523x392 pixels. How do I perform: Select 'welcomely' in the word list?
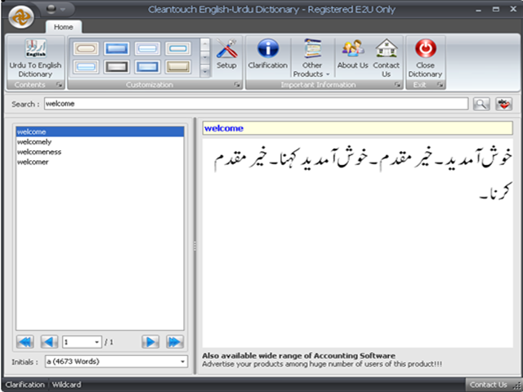(100, 142)
